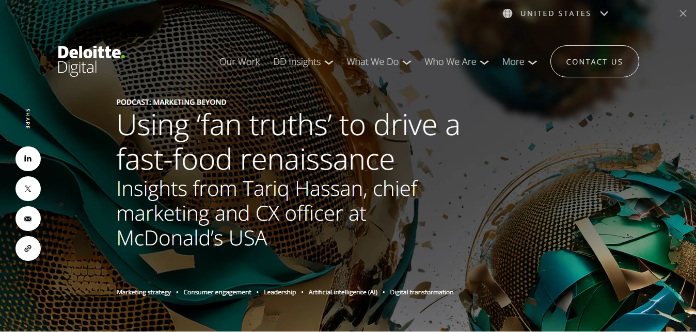Go to Our Work page
The width and height of the screenshot is (696, 332).
240,62
